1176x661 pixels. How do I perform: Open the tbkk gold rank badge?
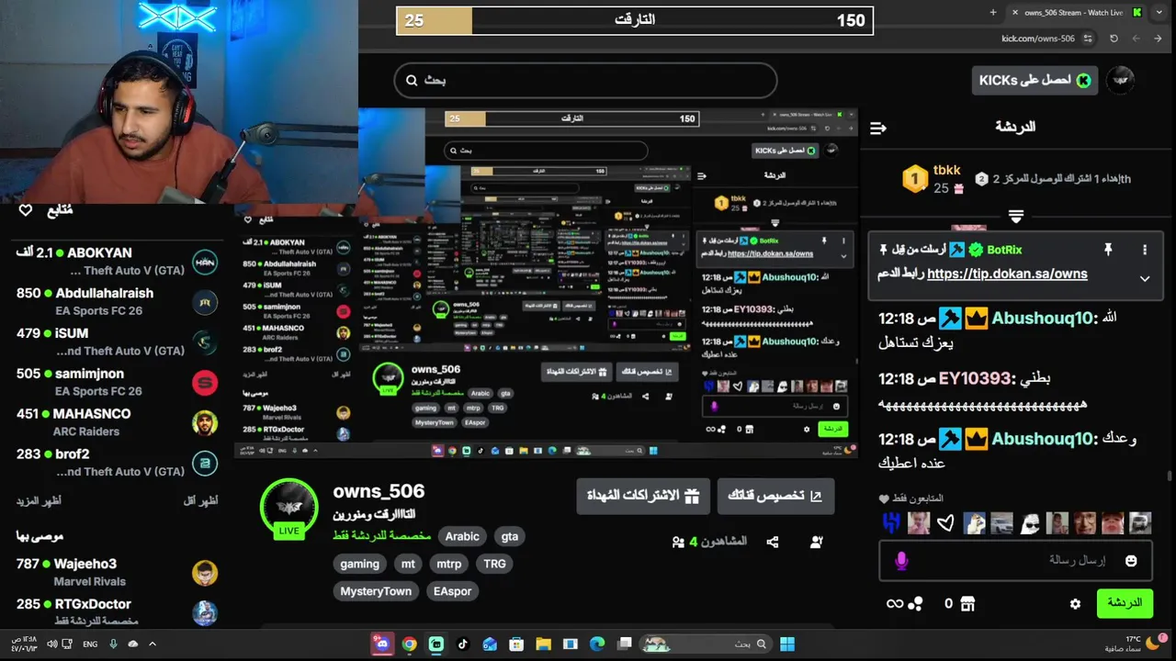coord(915,178)
